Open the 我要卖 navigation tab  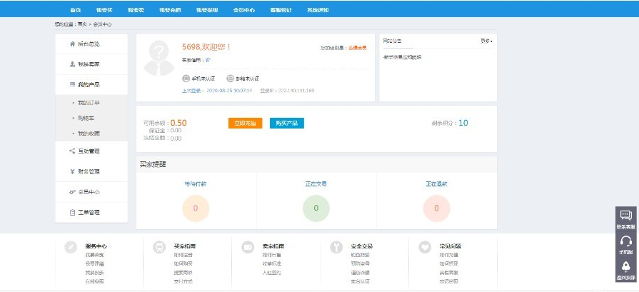[136, 10]
